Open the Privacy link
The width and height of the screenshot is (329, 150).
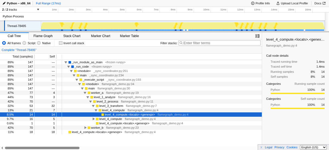pos(279,147)
